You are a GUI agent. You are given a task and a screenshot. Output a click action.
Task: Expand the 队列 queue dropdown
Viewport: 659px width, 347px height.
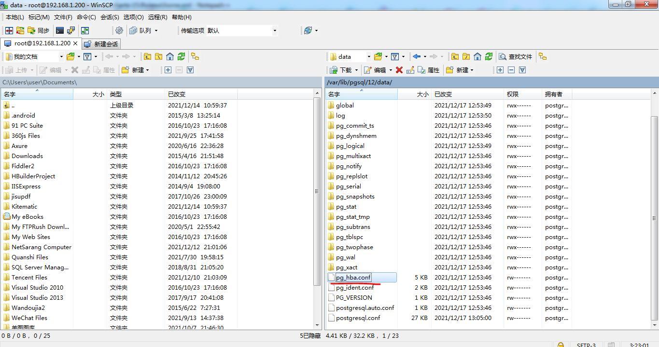point(156,30)
